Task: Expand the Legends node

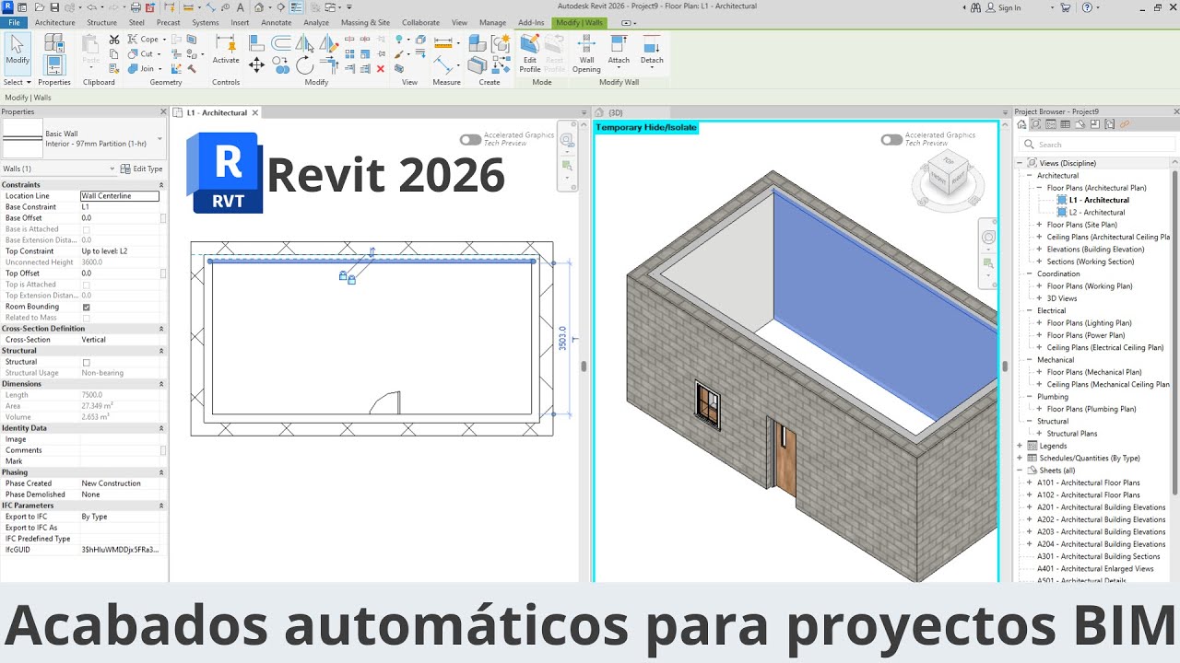Action: tap(1020, 446)
